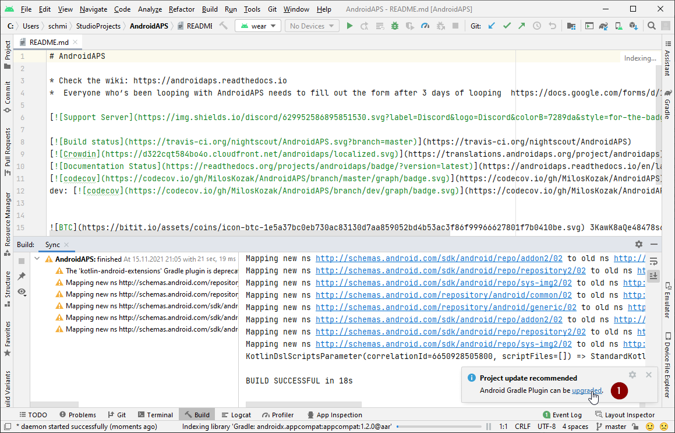Collapse the AndroidAPS build tree node
This screenshot has width=675, height=433.
pos(37,259)
